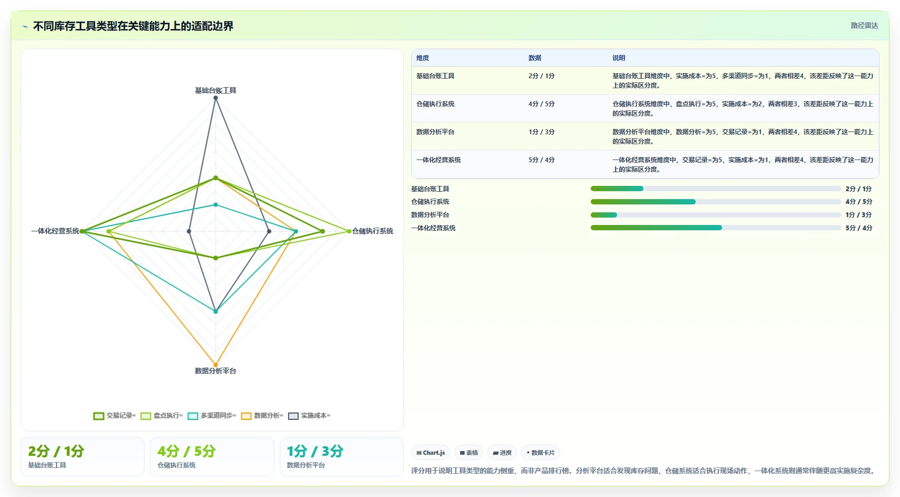Click the 仓储执行系统 radar axis label
This screenshot has height=497, width=900.
coord(373,231)
